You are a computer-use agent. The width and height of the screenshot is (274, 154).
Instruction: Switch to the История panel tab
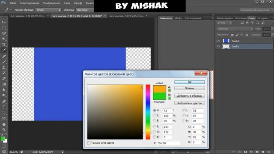[x=262, y=18]
